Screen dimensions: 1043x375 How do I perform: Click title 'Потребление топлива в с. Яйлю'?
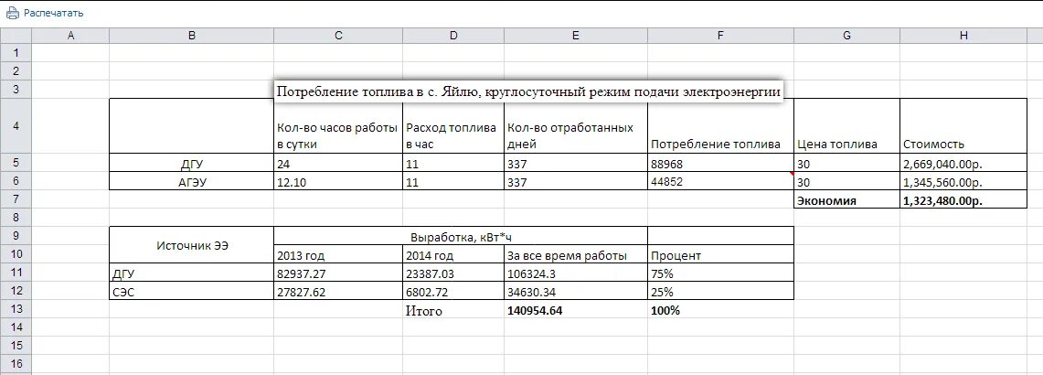528,91
